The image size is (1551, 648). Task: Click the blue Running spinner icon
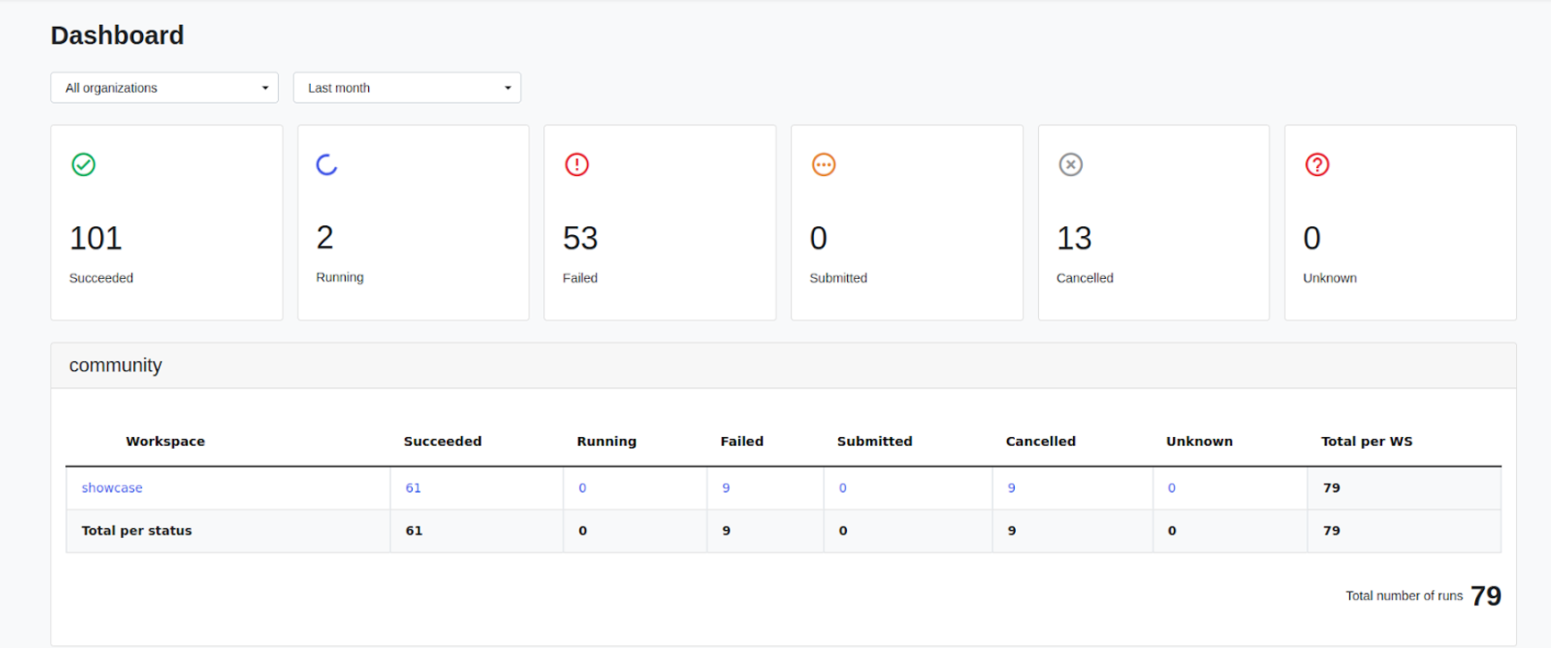point(327,164)
